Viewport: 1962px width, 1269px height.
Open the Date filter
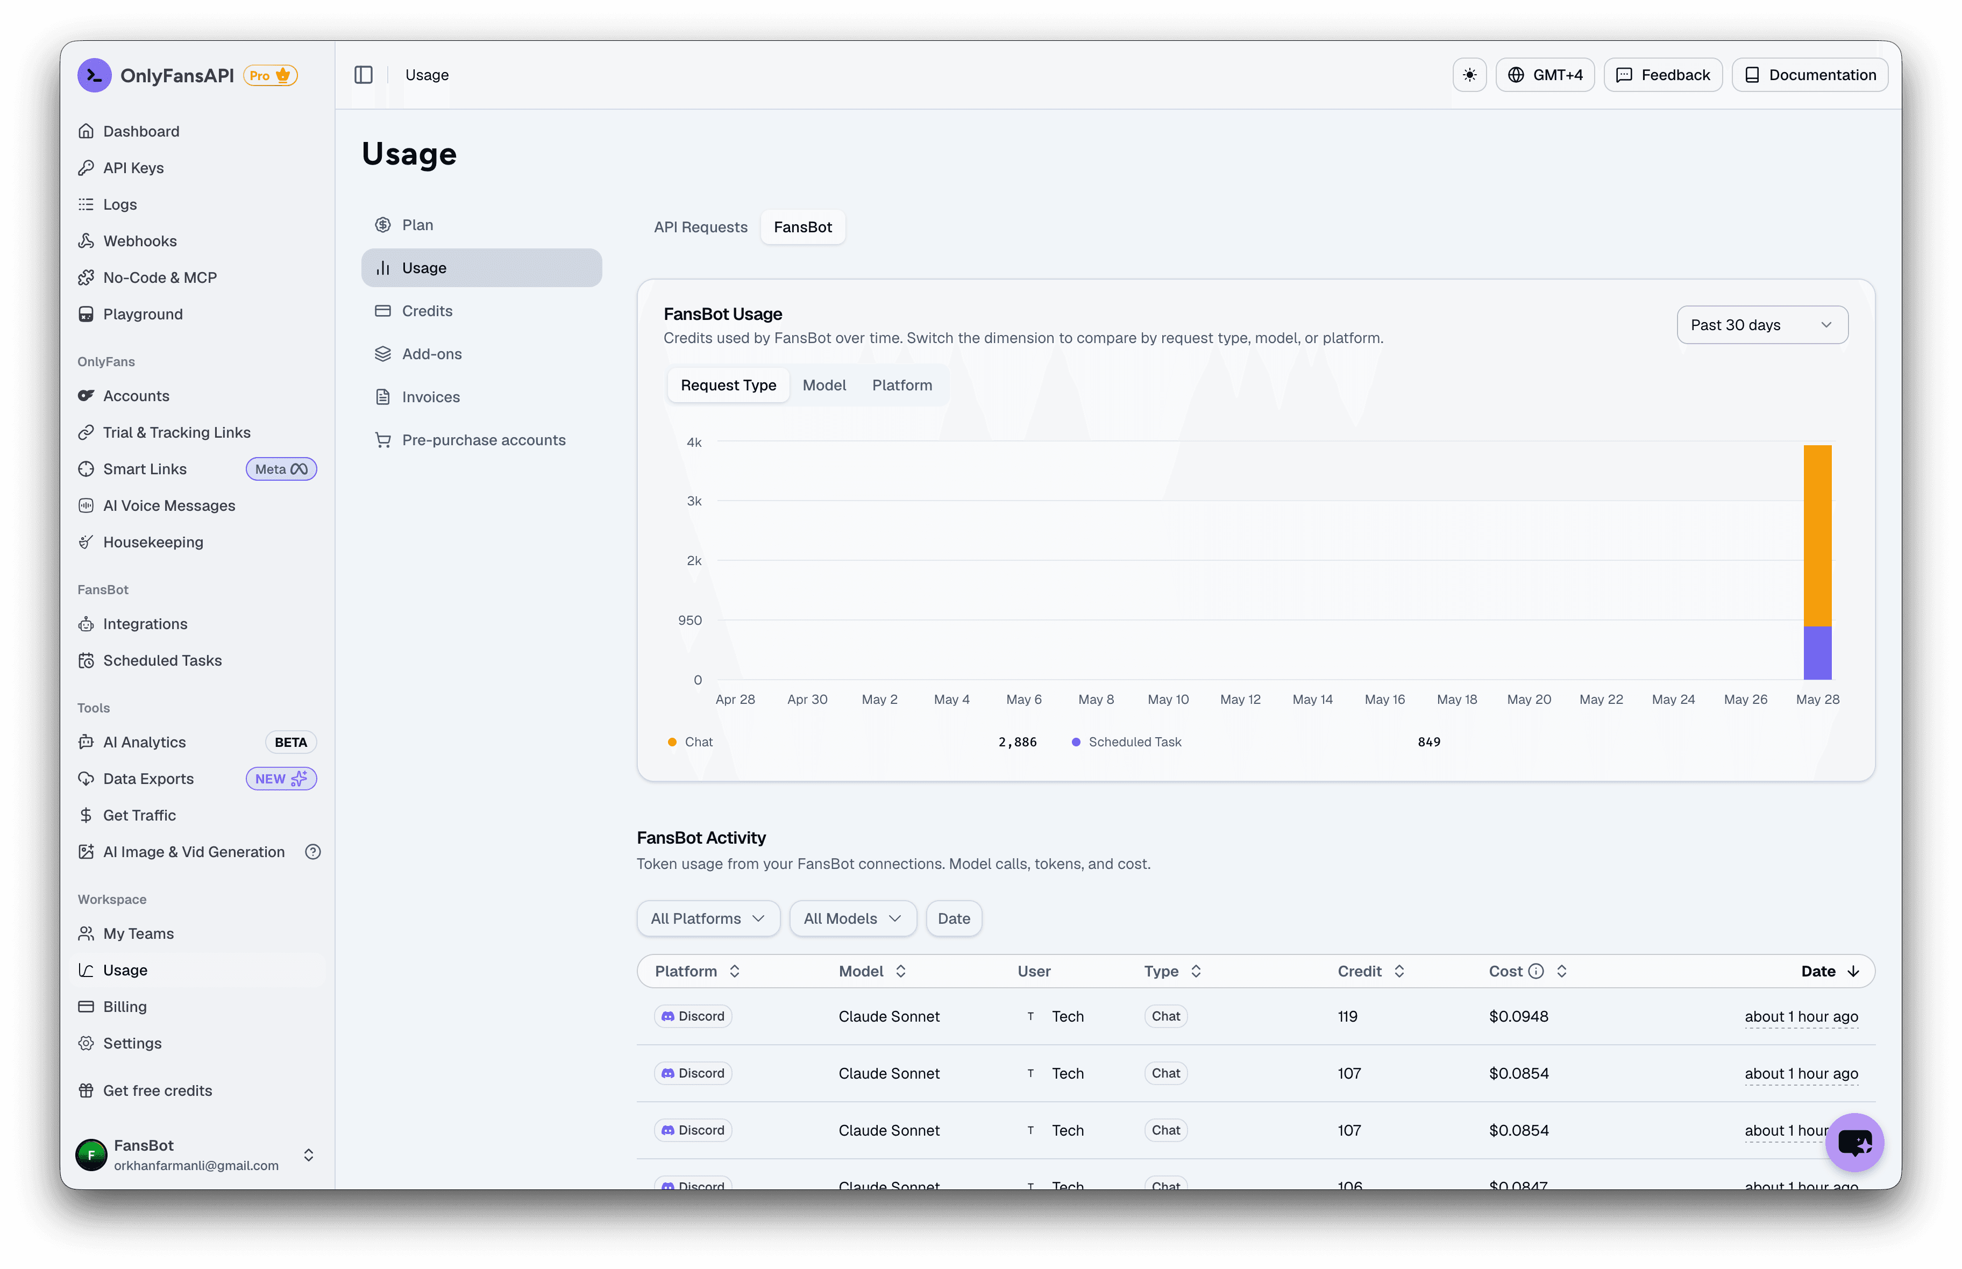point(954,918)
